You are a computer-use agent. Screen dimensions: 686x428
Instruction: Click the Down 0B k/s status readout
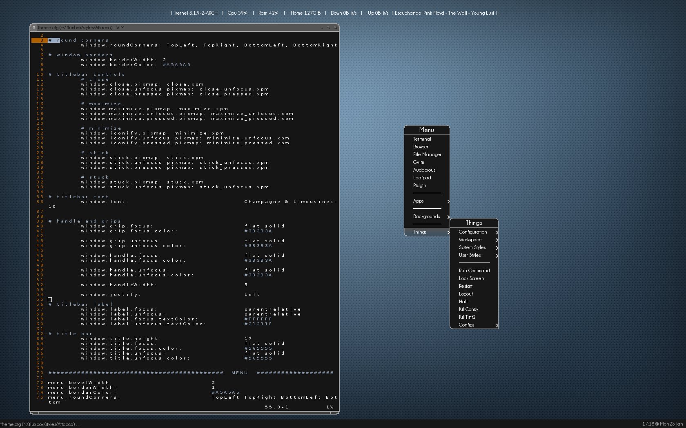coord(343,13)
